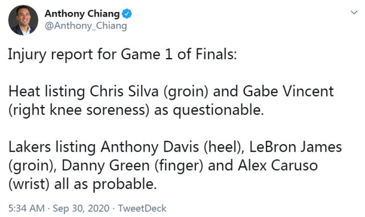This screenshot has width=365, height=217.
Task: Click the 'Heat listing' paragraph start
Action: 47,92
